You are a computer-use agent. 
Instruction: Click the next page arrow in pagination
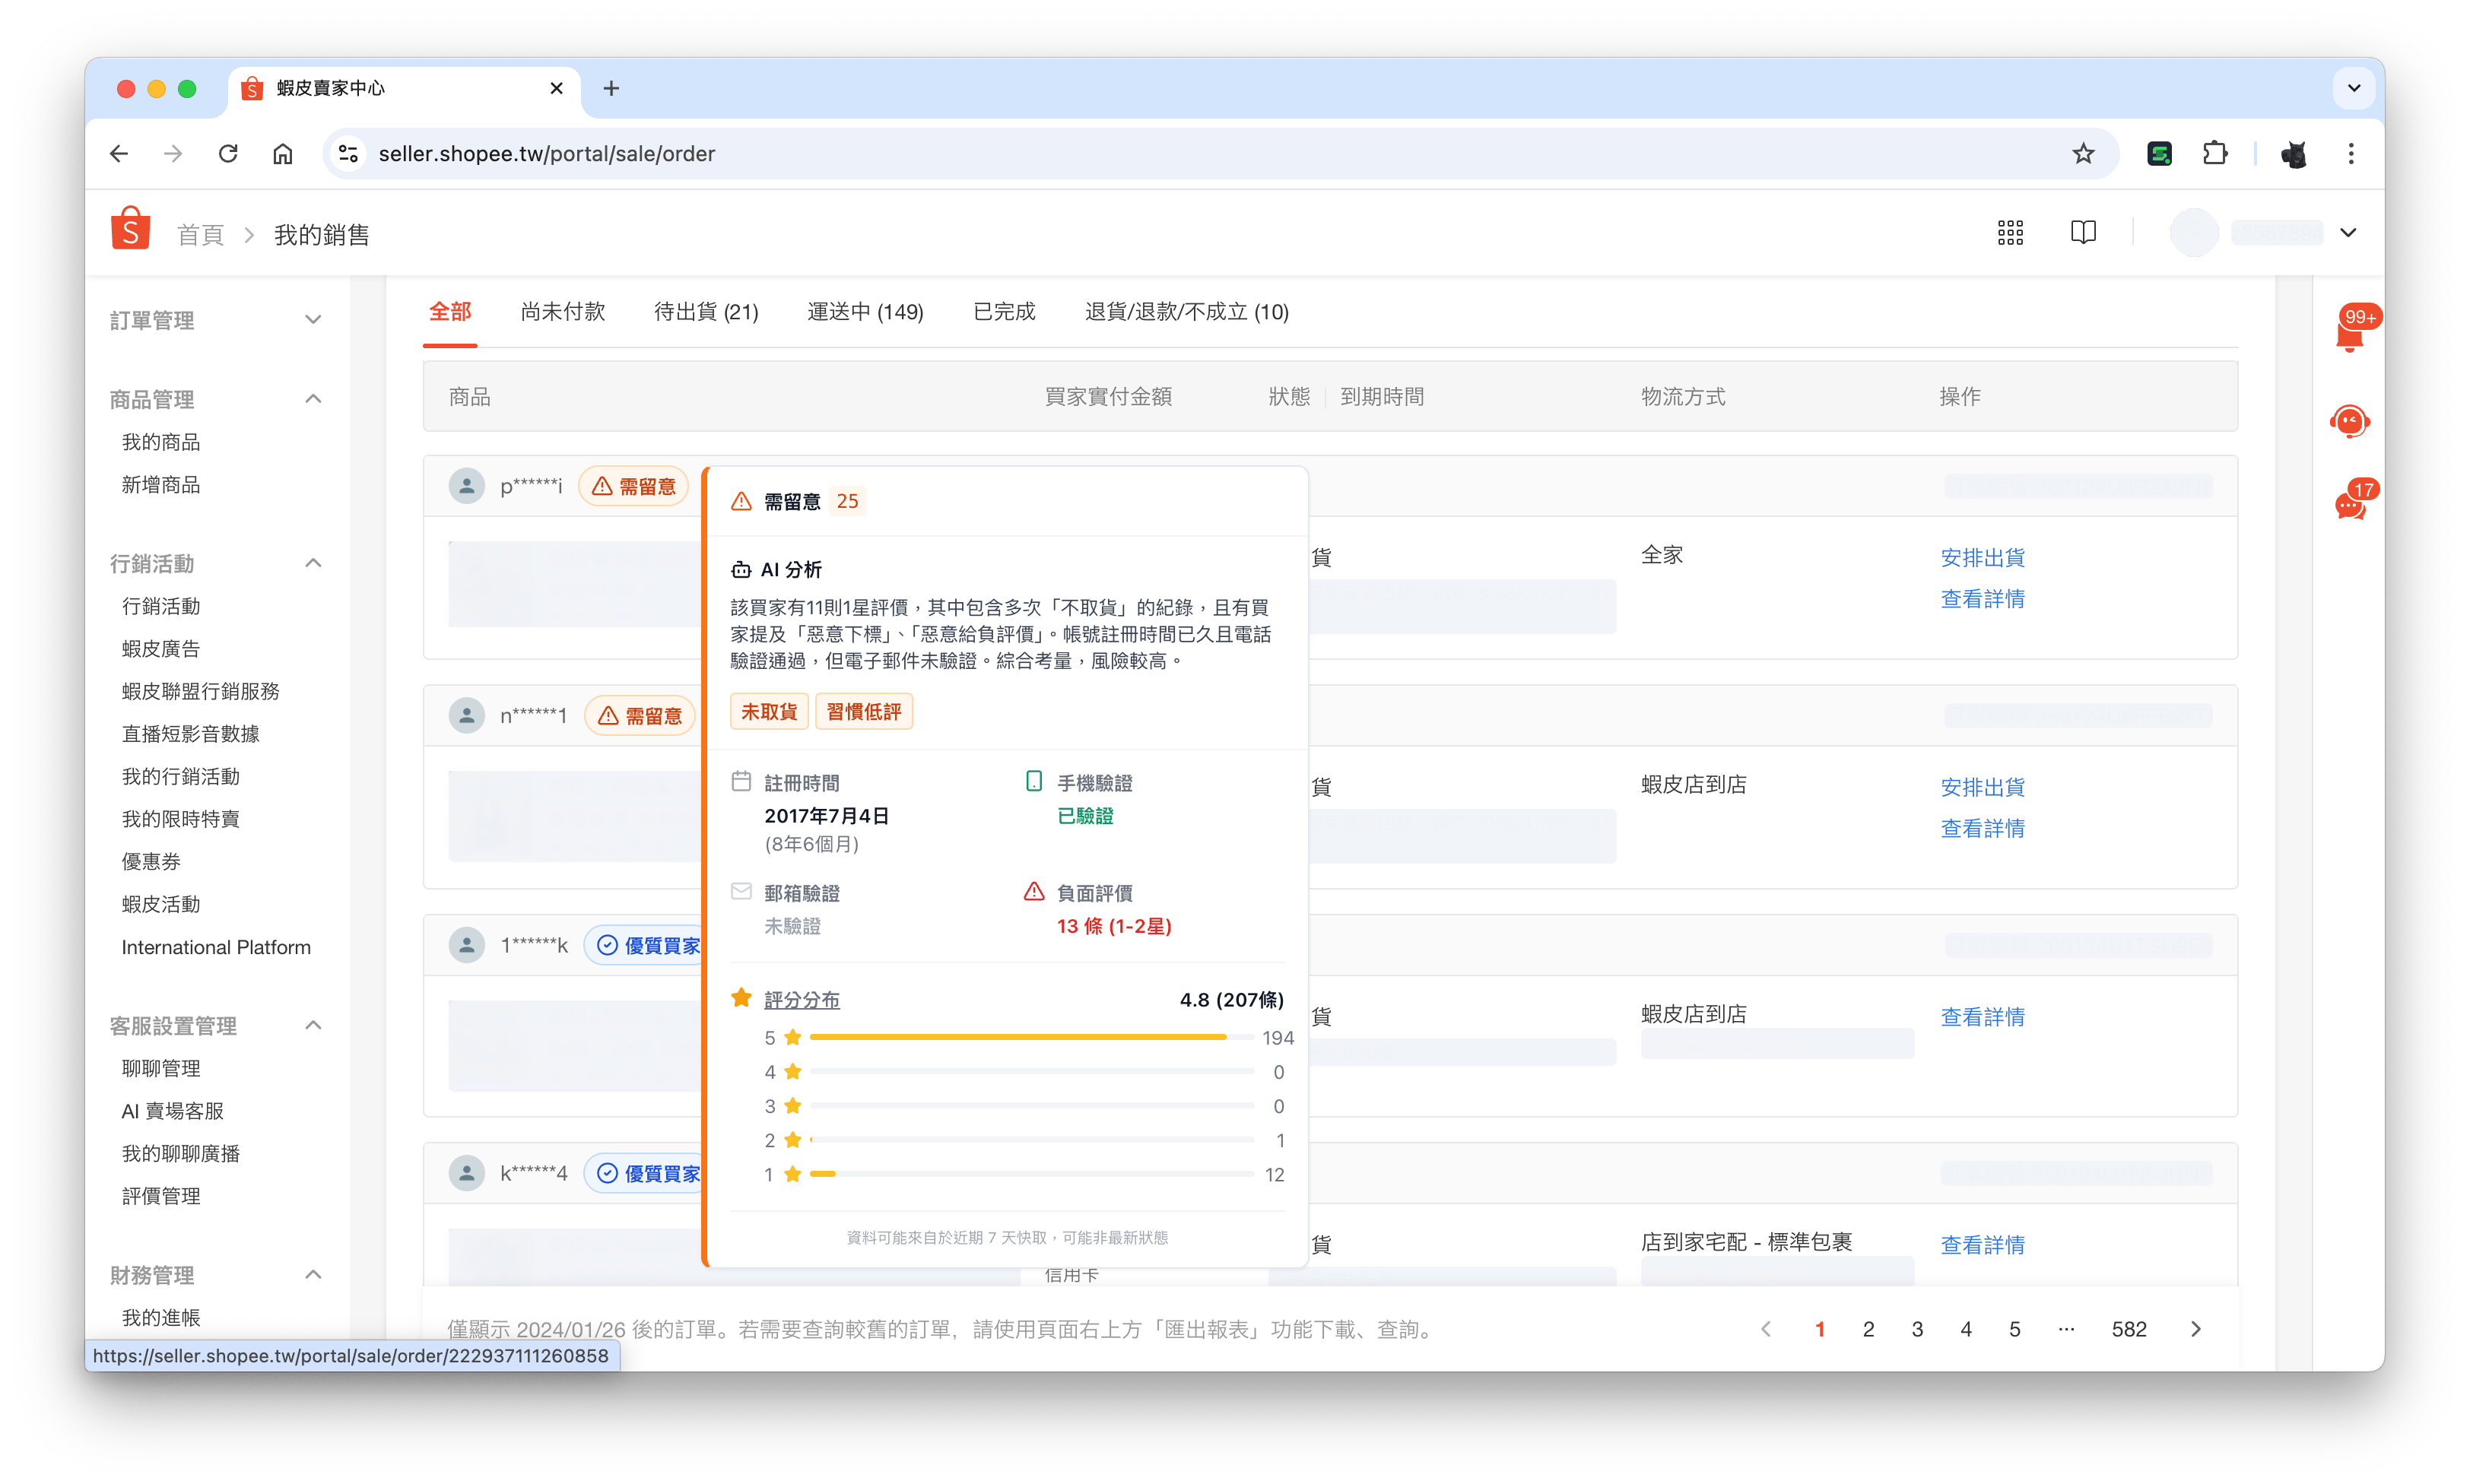pos(2196,1329)
